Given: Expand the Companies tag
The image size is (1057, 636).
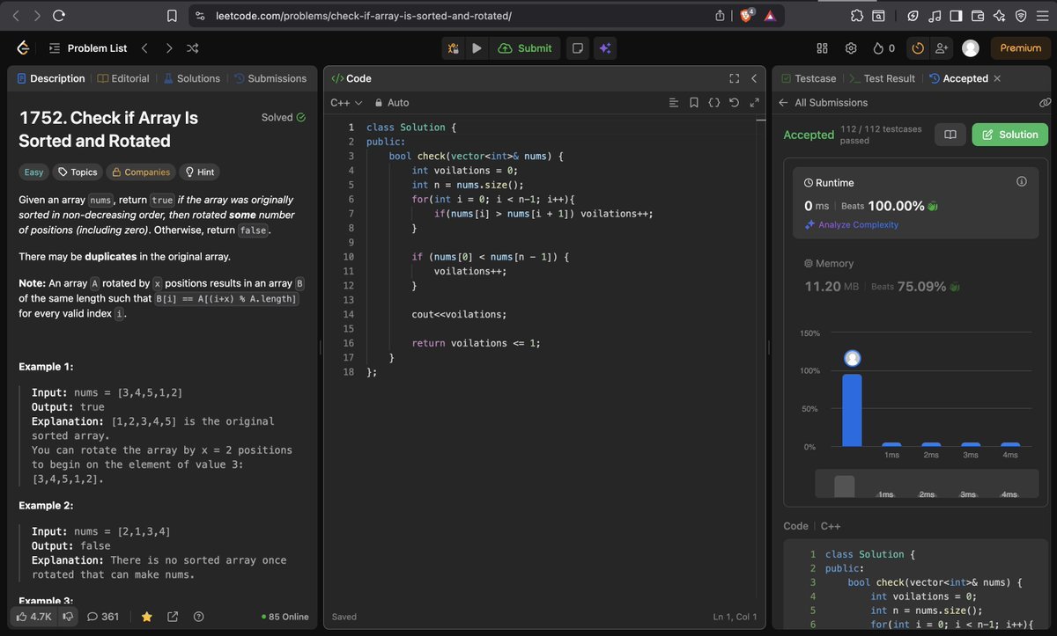Looking at the screenshot, I should (x=140, y=172).
